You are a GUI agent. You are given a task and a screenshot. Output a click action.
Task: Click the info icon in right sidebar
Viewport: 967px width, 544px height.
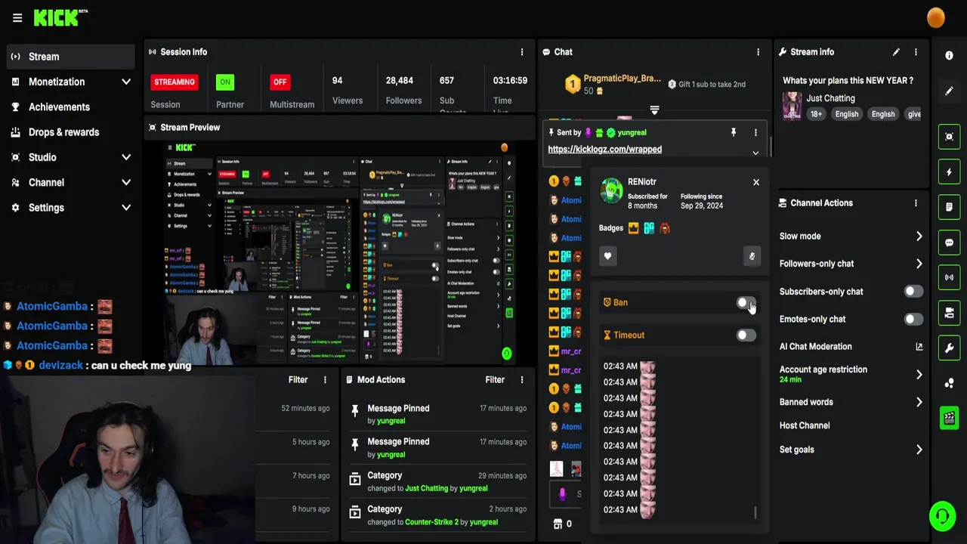pyautogui.click(x=949, y=56)
